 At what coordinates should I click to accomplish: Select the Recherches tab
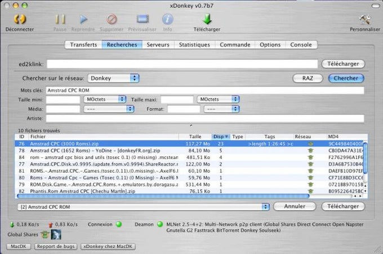122,45
